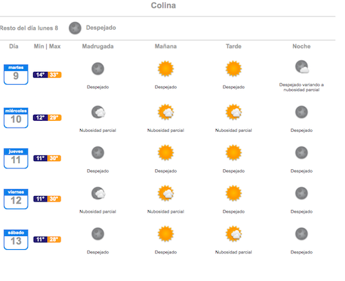This screenshot has height=281, width=345.
Task: Click martes 14° minimum temperature badge
Action: tap(40, 75)
